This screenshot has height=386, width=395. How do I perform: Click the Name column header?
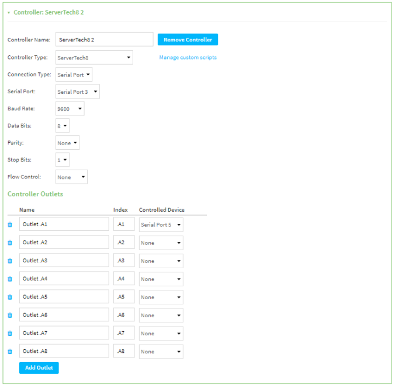[x=27, y=210]
